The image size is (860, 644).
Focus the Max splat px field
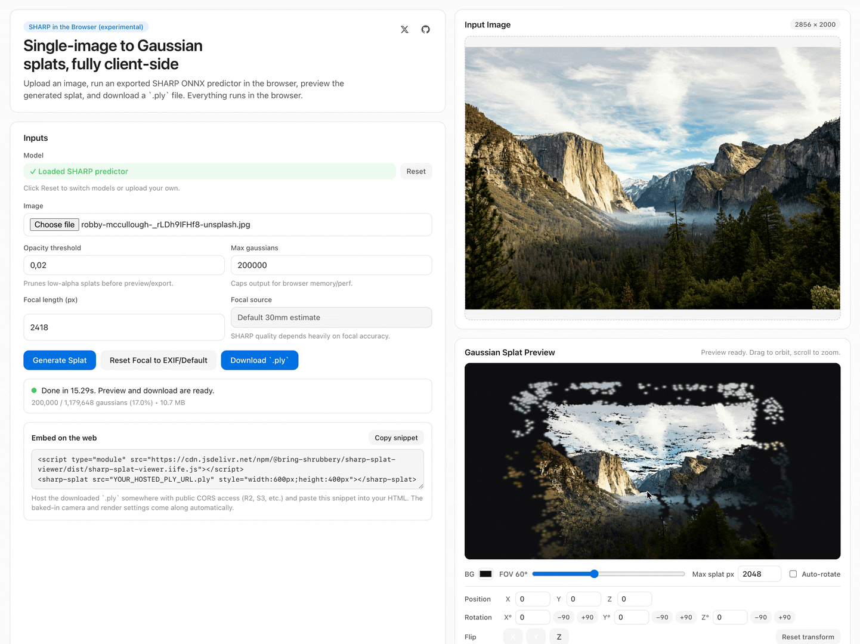tap(759, 574)
